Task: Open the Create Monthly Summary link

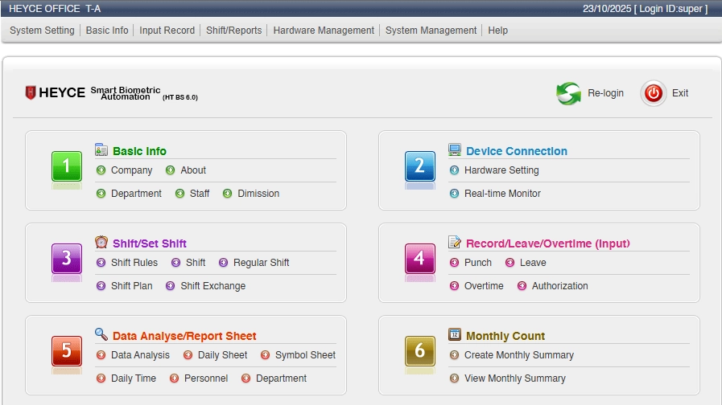Action: pos(519,355)
